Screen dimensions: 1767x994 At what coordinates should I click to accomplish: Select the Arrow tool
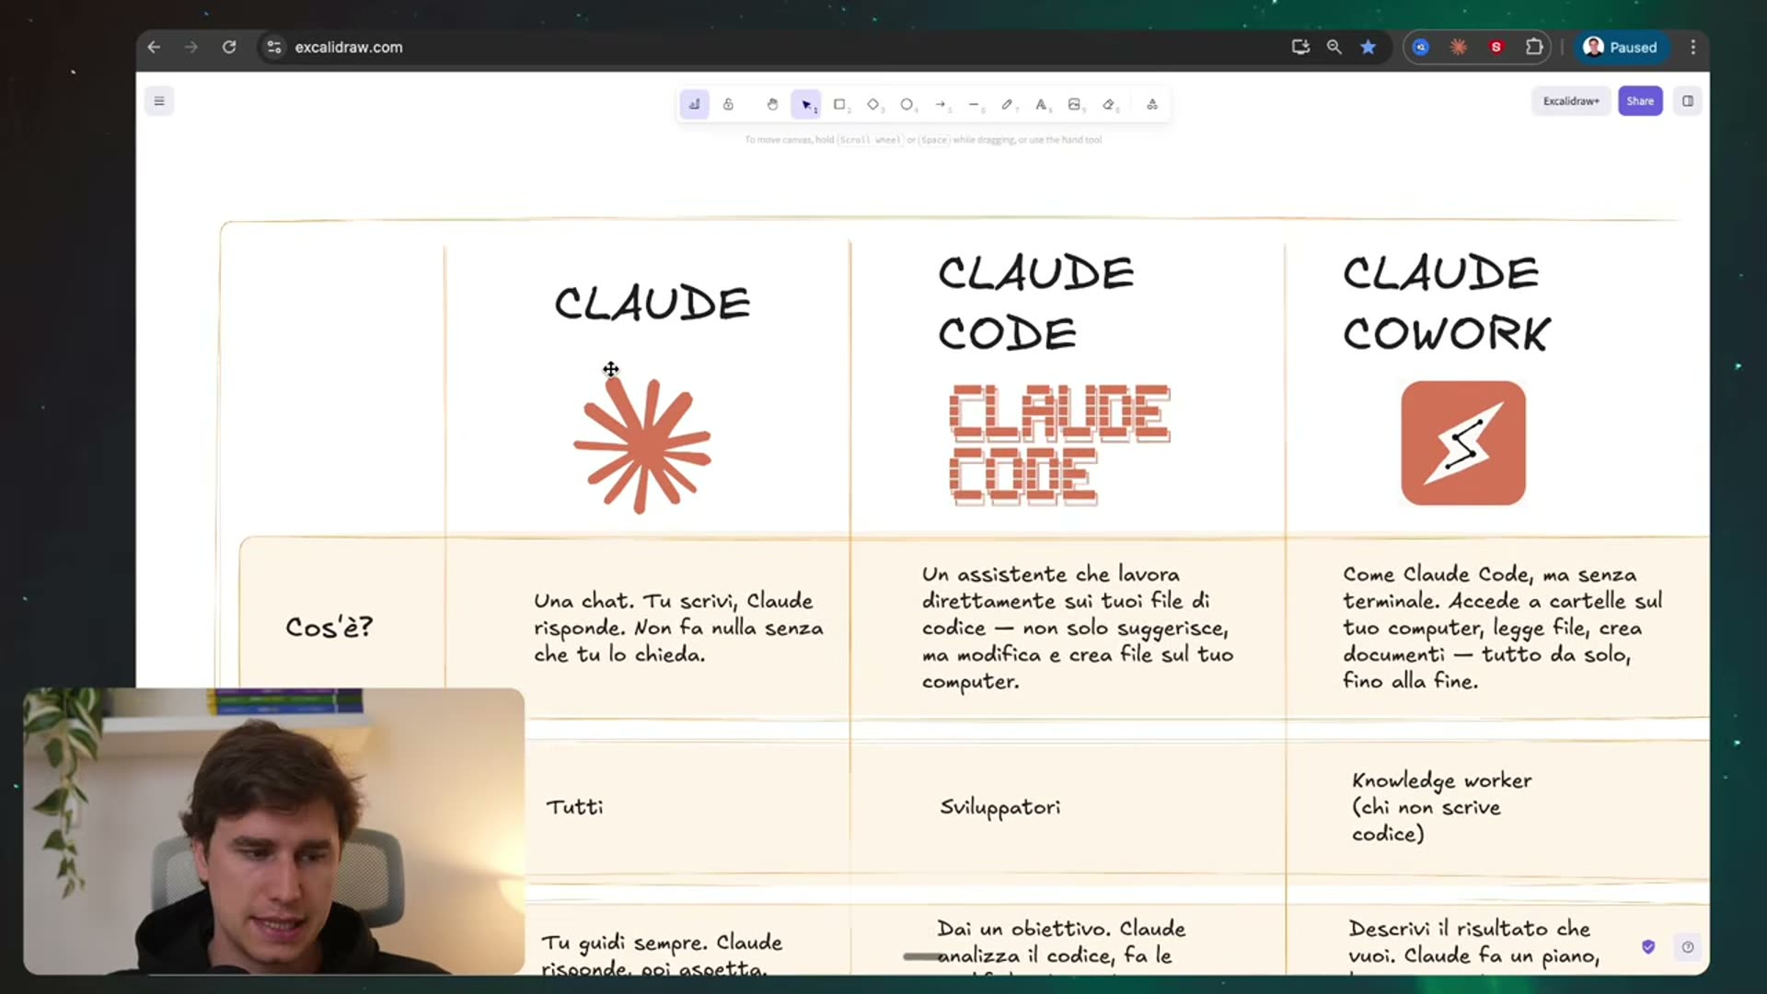(941, 104)
